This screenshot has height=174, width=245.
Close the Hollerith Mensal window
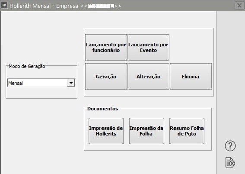[239, 6]
